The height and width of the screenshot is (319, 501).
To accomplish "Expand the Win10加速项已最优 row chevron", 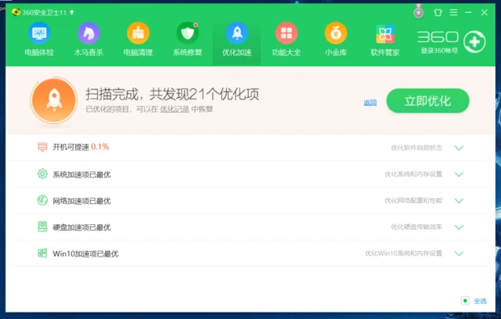I will point(459,253).
